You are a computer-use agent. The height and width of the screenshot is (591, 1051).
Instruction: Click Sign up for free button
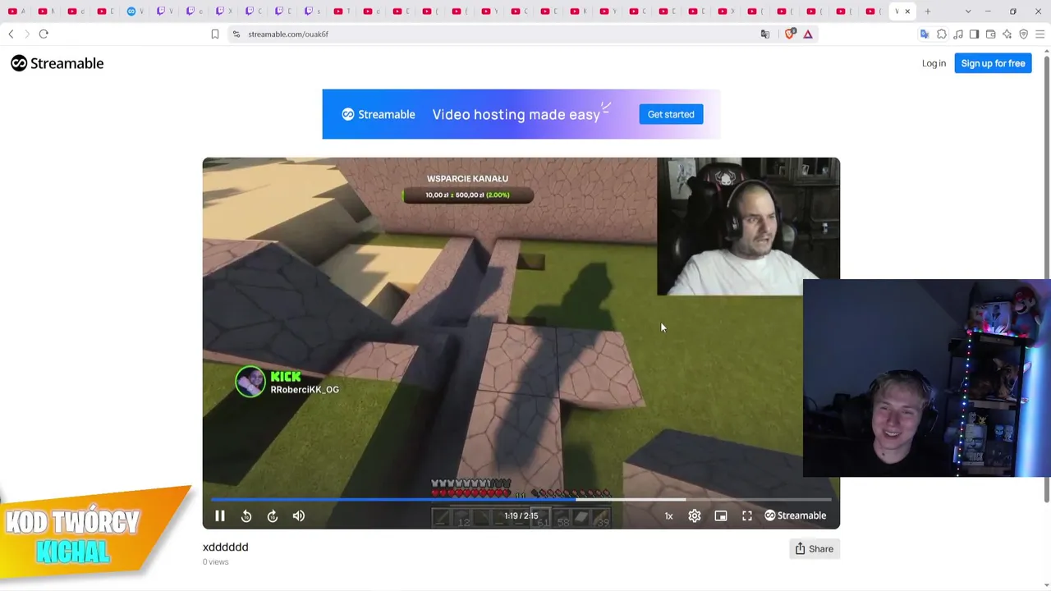(x=993, y=63)
